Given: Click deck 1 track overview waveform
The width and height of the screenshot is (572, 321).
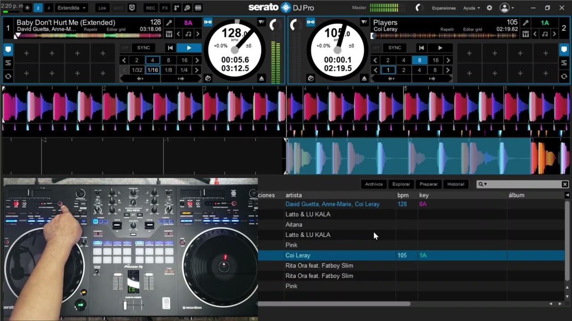Looking at the screenshot, I should (x=88, y=36).
